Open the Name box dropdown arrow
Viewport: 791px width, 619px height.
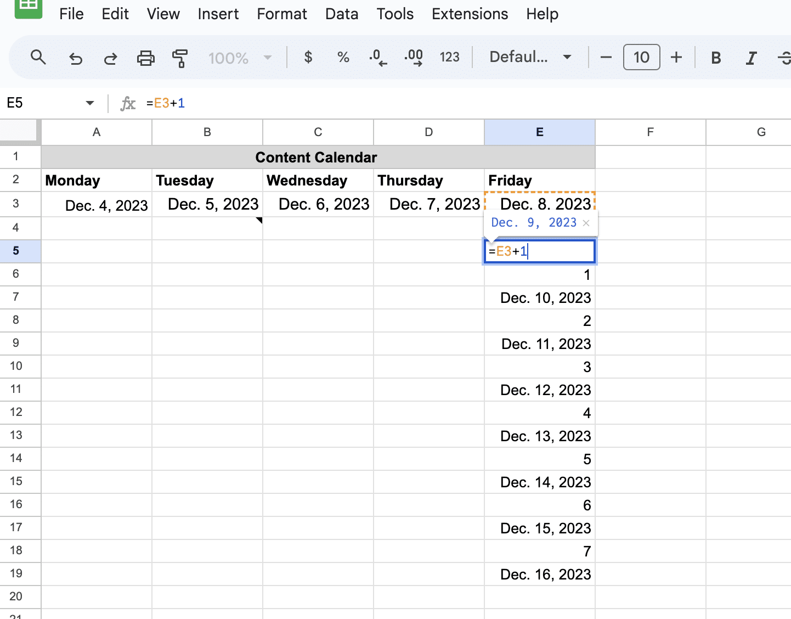click(x=90, y=103)
